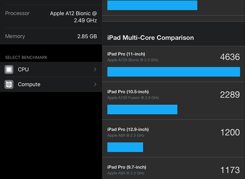Tap the iPad Pro (9.7-inch) title

(127, 167)
